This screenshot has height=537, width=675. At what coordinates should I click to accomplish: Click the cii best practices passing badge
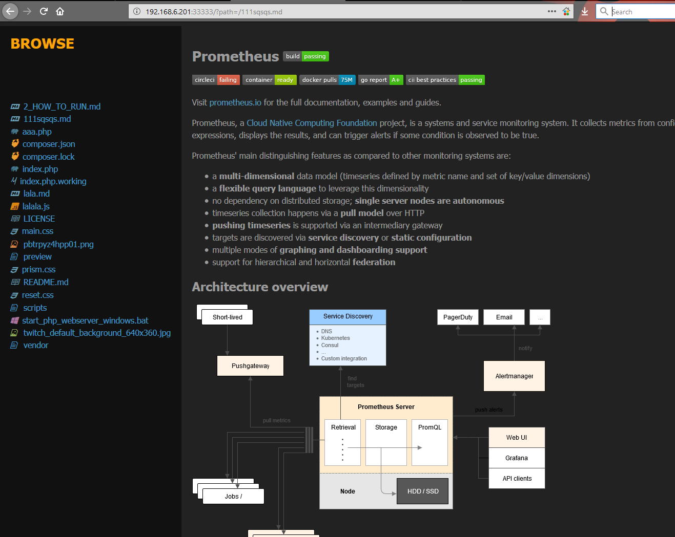click(x=445, y=80)
